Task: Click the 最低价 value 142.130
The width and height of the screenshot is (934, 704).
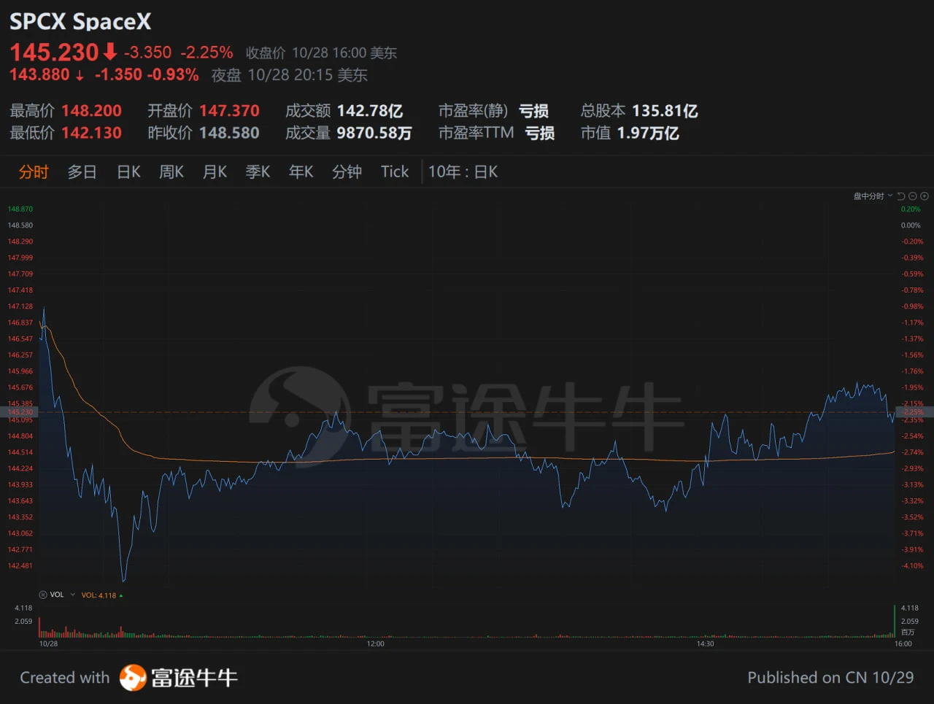Action: click(x=91, y=133)
